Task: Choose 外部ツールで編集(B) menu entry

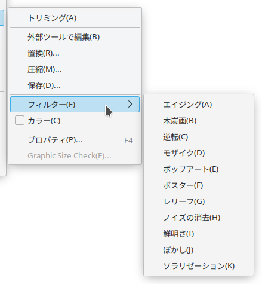Action: point(75,37)
